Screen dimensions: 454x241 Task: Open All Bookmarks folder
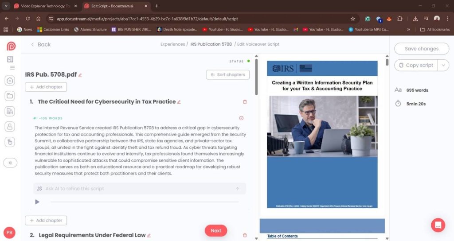pyautogui.click(x=435, y=30)
